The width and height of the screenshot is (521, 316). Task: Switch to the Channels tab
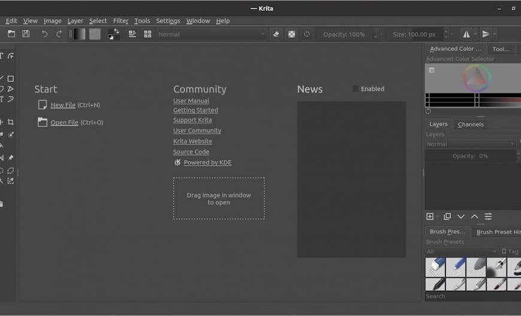[471, 124]
